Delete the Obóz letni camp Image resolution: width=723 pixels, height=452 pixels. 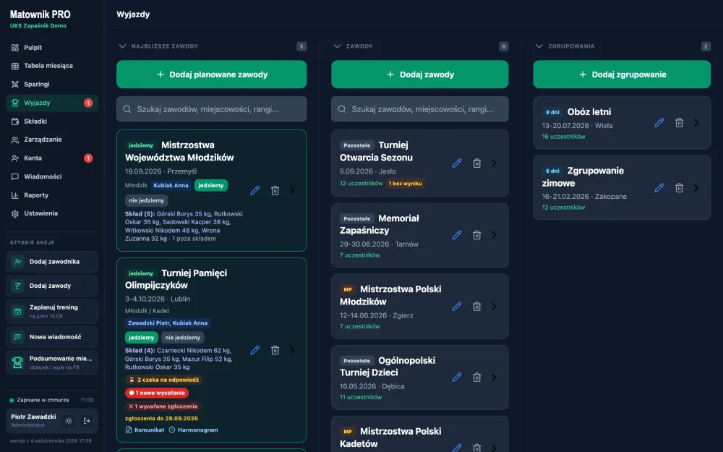[x=679, y=123]
